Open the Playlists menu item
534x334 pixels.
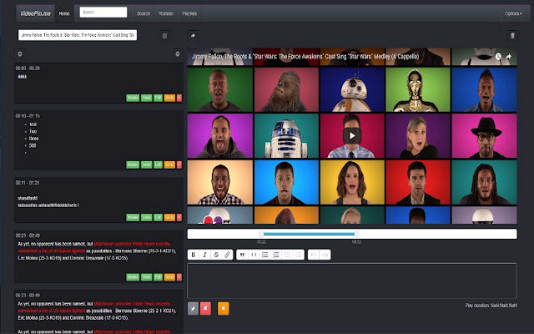[x=189, y=13]
